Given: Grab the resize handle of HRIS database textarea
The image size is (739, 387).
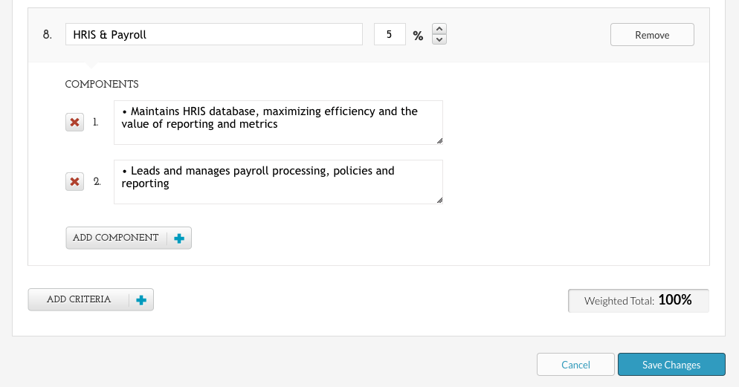Looking at the screenshot, I should 439,141.
